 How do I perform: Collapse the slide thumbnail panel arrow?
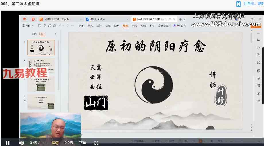click(56, 34)
